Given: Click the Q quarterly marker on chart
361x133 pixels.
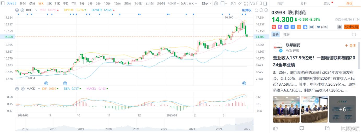Looking at the screenshot, I should pos(65,83).
